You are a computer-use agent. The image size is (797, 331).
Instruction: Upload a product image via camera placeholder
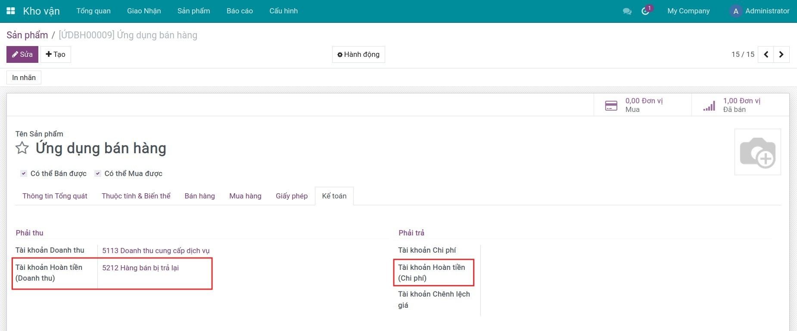(757, 152)
